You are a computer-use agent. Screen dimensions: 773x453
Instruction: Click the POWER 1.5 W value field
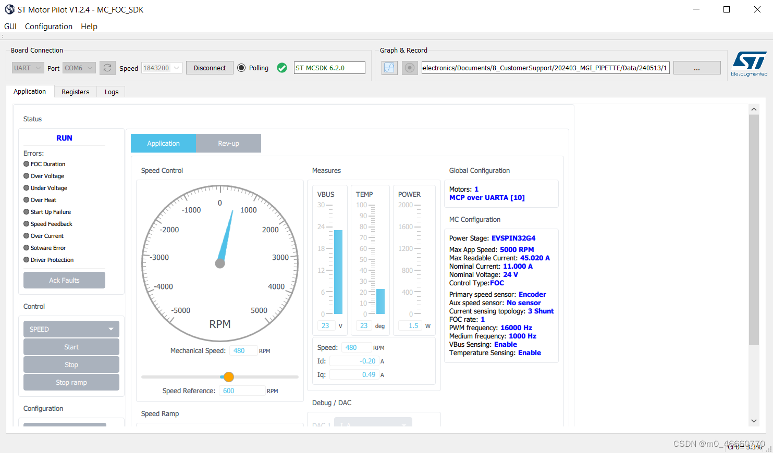click(410, 325)
